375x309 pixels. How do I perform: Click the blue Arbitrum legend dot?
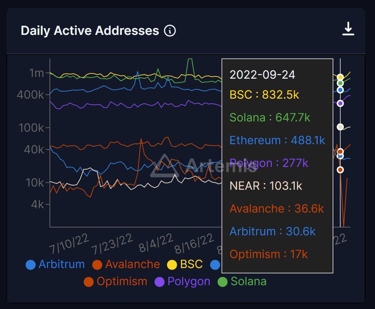[x=31, y=265]
